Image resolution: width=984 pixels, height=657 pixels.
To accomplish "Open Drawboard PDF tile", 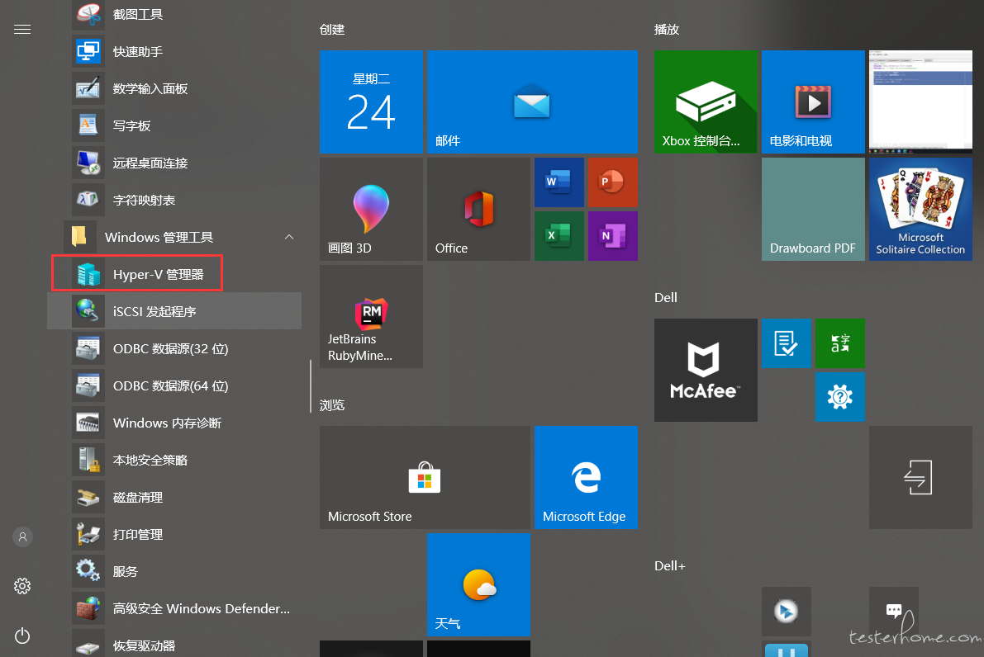I will tap(813, 209).
